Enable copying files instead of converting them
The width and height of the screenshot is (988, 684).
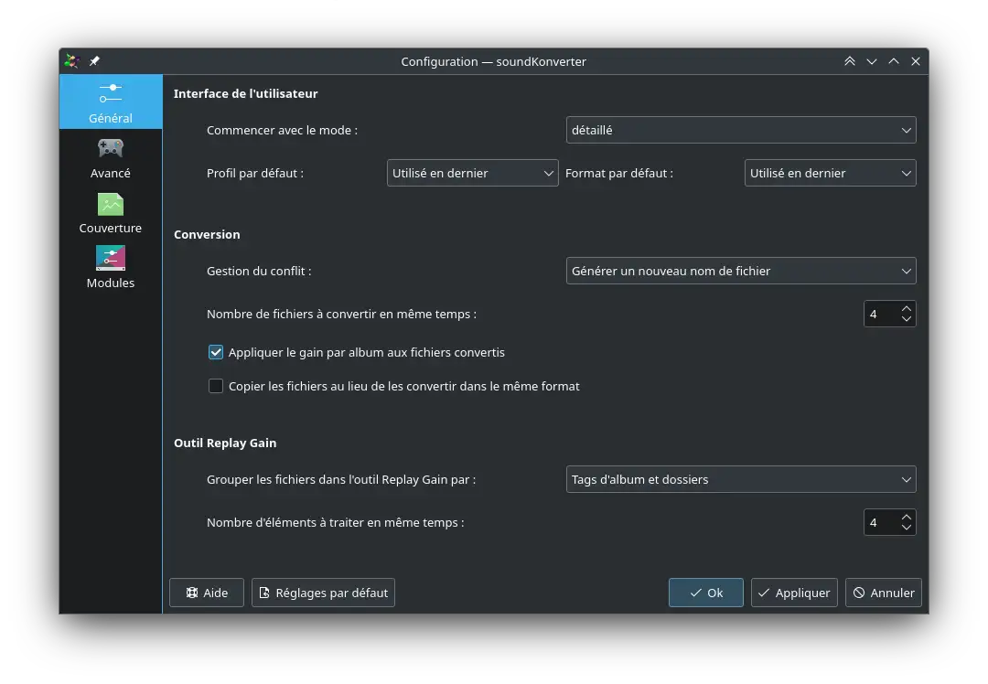(216, 386)
